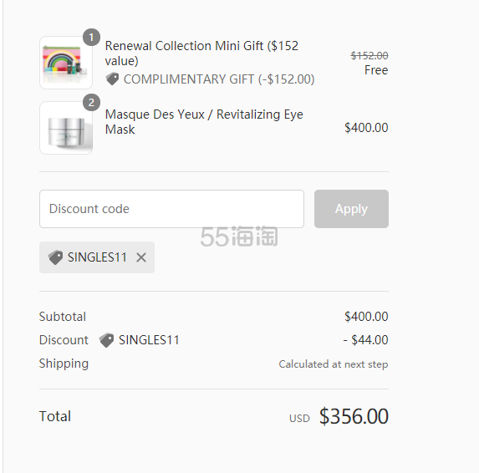
Task: Click the $356.00 total amount
Action: pos(354,416)
